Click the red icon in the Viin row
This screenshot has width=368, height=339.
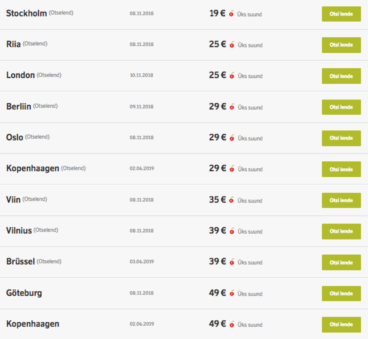tap(231, 200)
